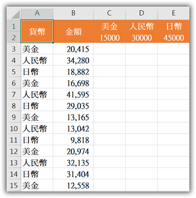Click the cell containing 30000
The height and width of the screenshot is (198, 196).
[142, 38]
